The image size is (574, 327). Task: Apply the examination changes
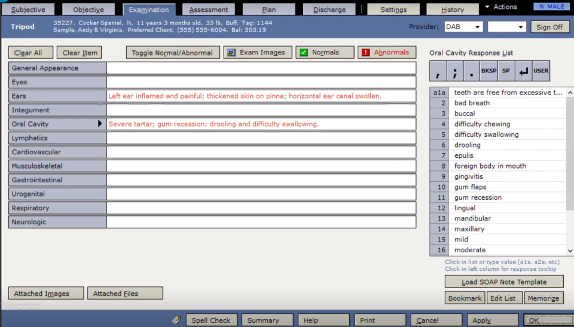coord(493,320)
